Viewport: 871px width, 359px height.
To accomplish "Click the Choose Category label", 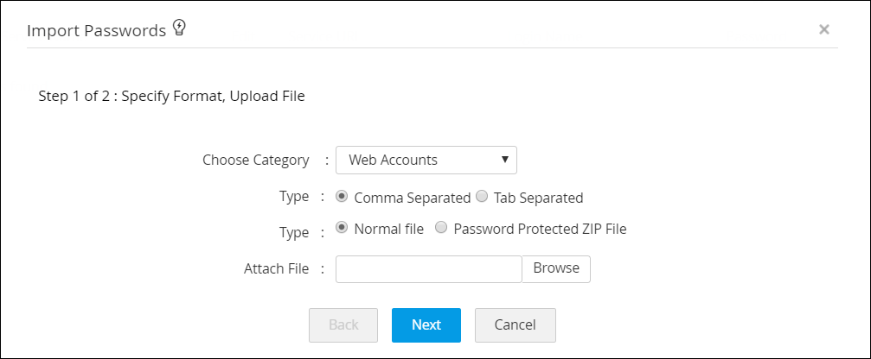I will pos(255,160).
